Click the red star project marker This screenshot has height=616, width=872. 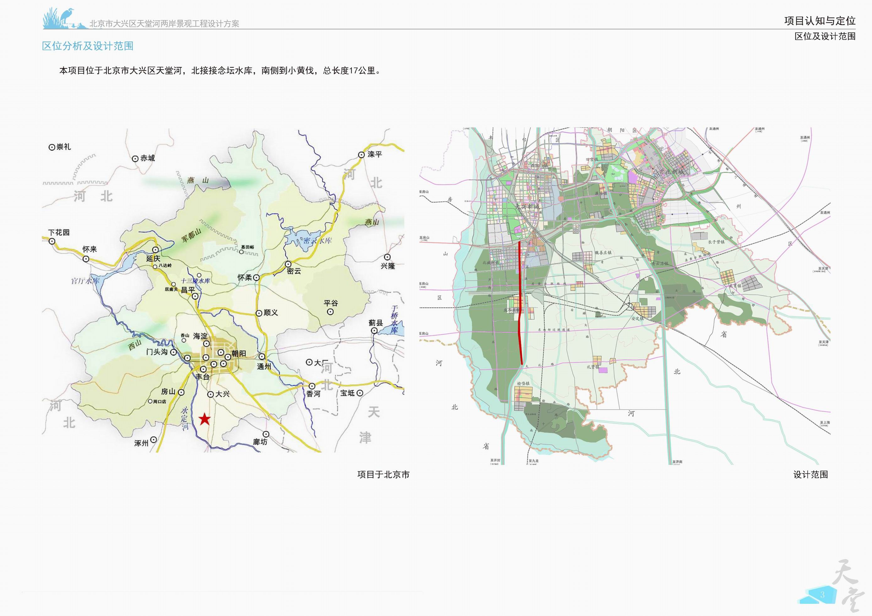(x=205, y=419)
